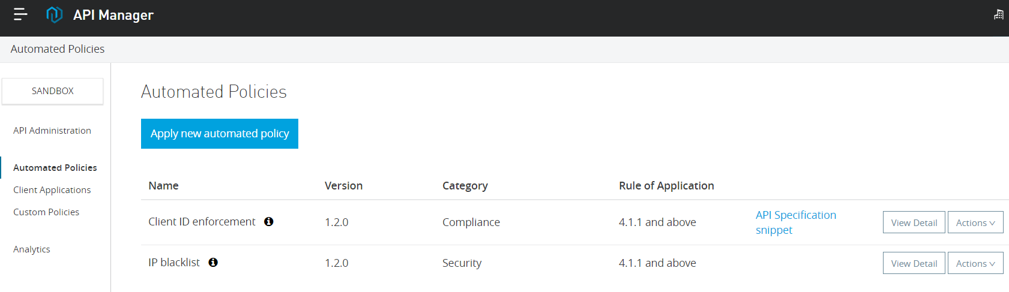Click Apply new automated policy button

[x=220, y=134]
